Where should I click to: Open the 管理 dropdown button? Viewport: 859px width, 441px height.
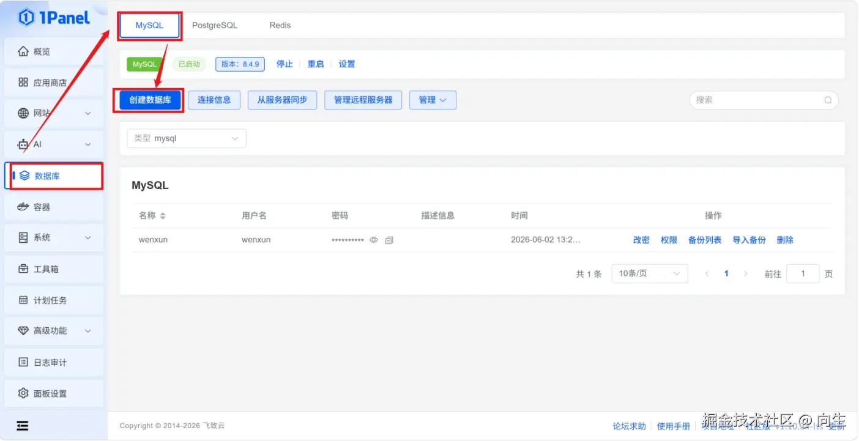[433, 100]
